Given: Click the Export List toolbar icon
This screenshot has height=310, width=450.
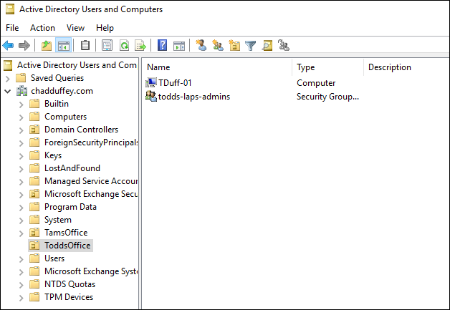Looking at the screenshot, I should 140,45.
